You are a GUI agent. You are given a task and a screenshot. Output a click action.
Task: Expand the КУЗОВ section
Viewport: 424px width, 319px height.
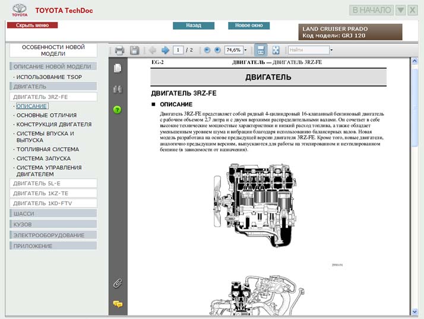point(53,224)
